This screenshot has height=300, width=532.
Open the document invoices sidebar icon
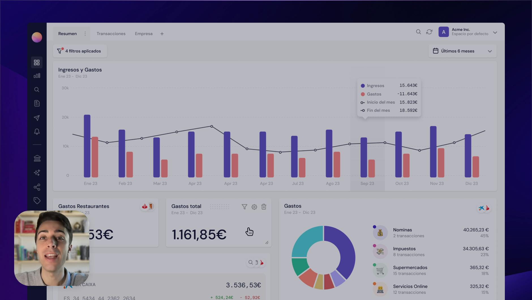pos(37,103)
